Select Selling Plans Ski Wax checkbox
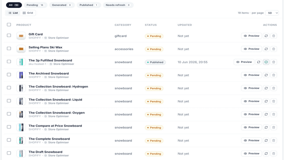The height and width of the screenshot is (160, 284). coord(9,48)
